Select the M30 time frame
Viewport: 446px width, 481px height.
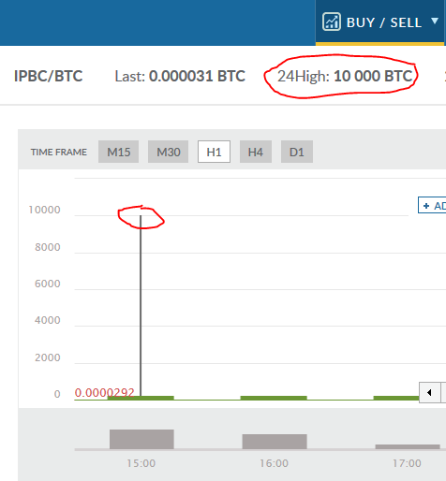[x=168, y=152]
